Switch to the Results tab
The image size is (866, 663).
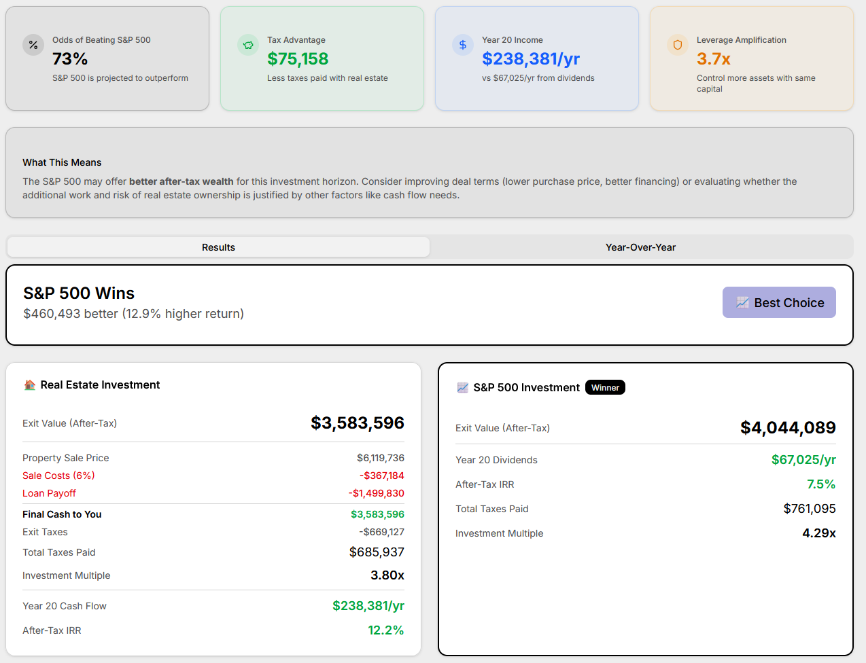tap(218, 247)
